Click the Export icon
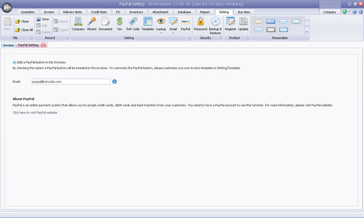The width and height of the screenshot is (364, 218). 61,30
